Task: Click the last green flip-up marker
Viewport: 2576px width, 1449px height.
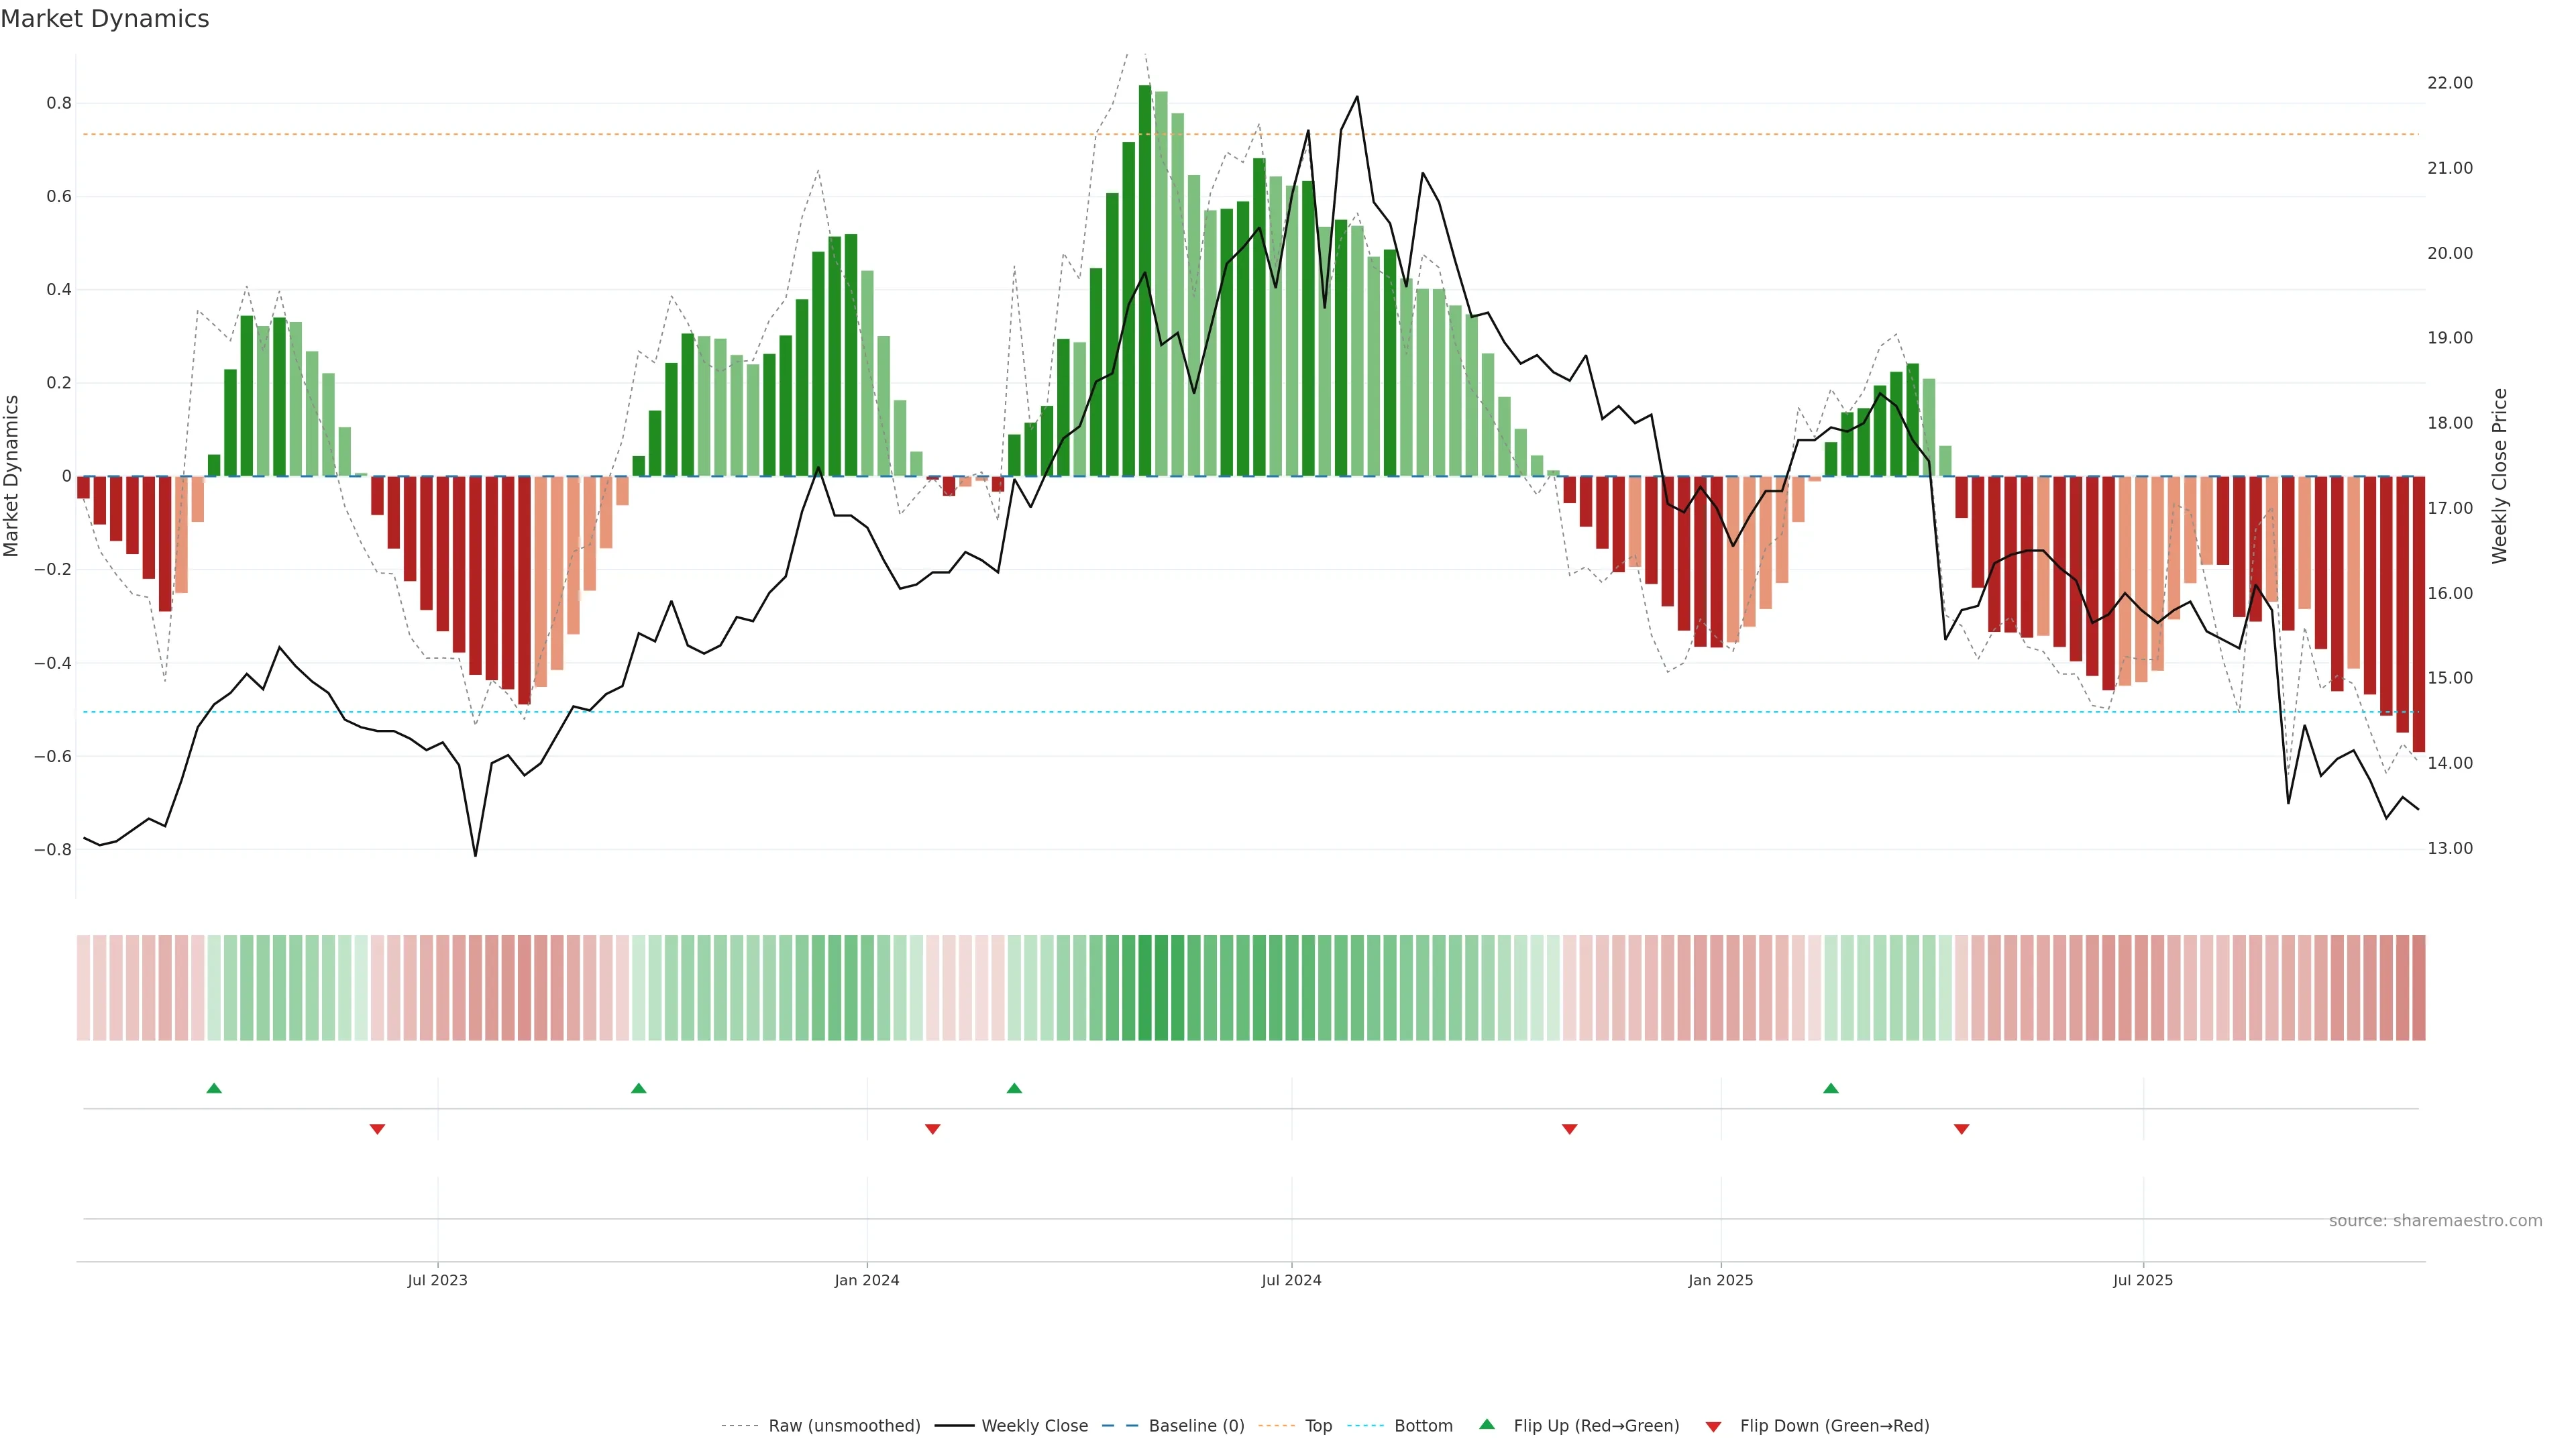Action: coord(1830,1088)
